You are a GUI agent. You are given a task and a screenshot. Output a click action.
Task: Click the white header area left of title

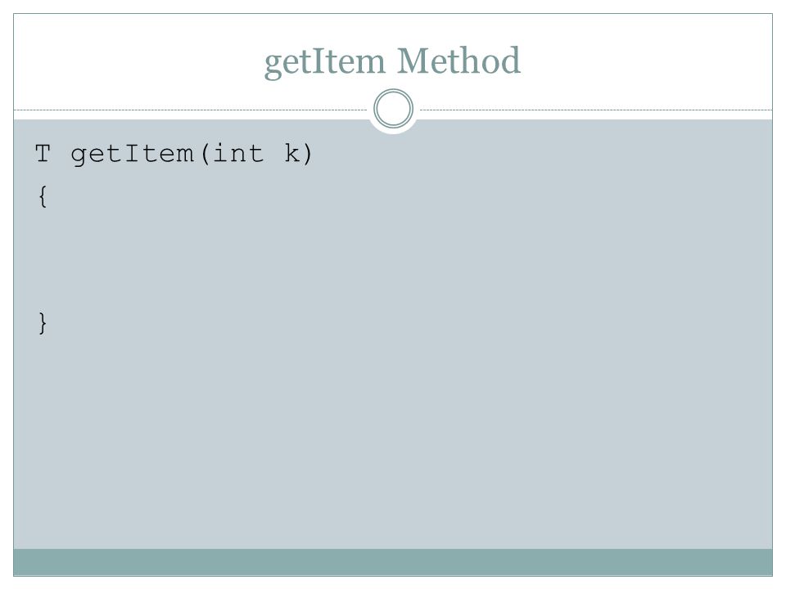point(135,60)
